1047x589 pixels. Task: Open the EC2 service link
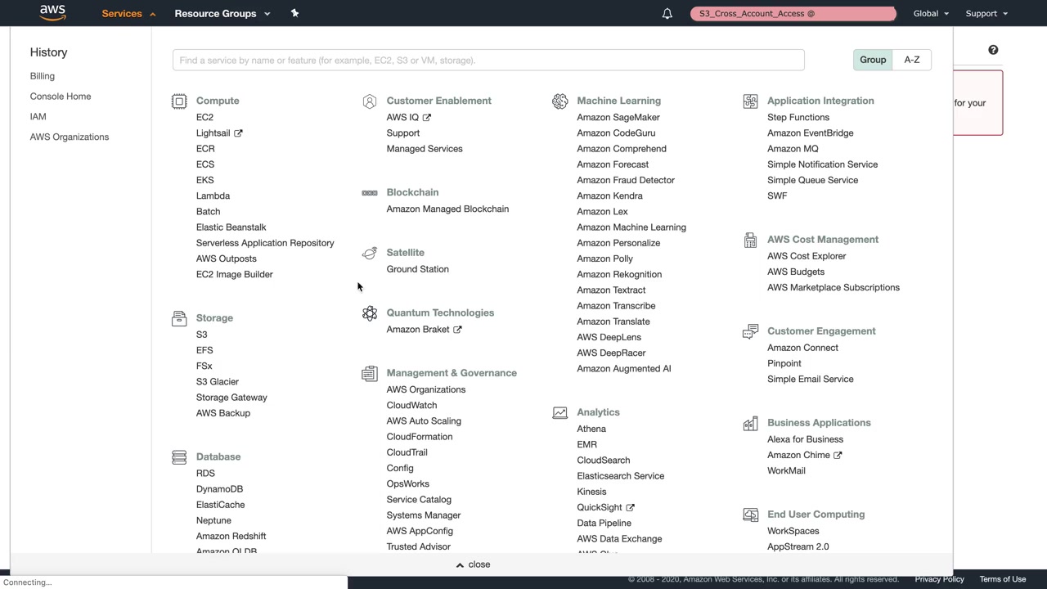point(204,117)
